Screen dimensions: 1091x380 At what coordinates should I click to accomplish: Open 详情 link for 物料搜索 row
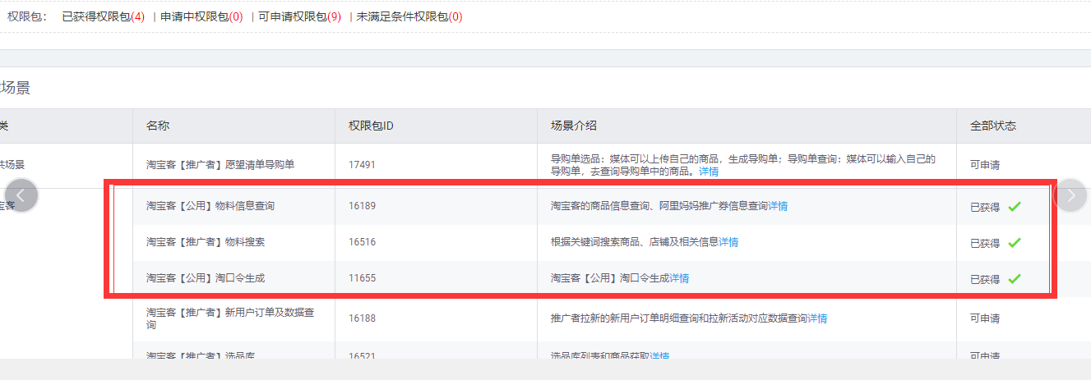[728, 242]
